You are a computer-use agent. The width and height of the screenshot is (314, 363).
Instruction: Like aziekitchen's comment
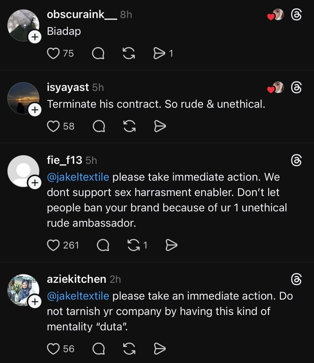(x=53, y=349)
